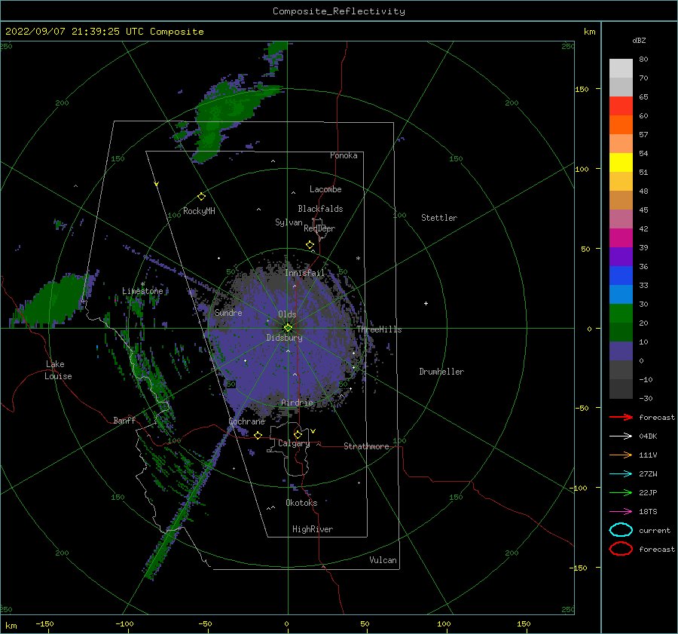Select the slate purple swatch between 10 and 0 dBZ
Screen dimensions: 678x634
click(621, 351)
